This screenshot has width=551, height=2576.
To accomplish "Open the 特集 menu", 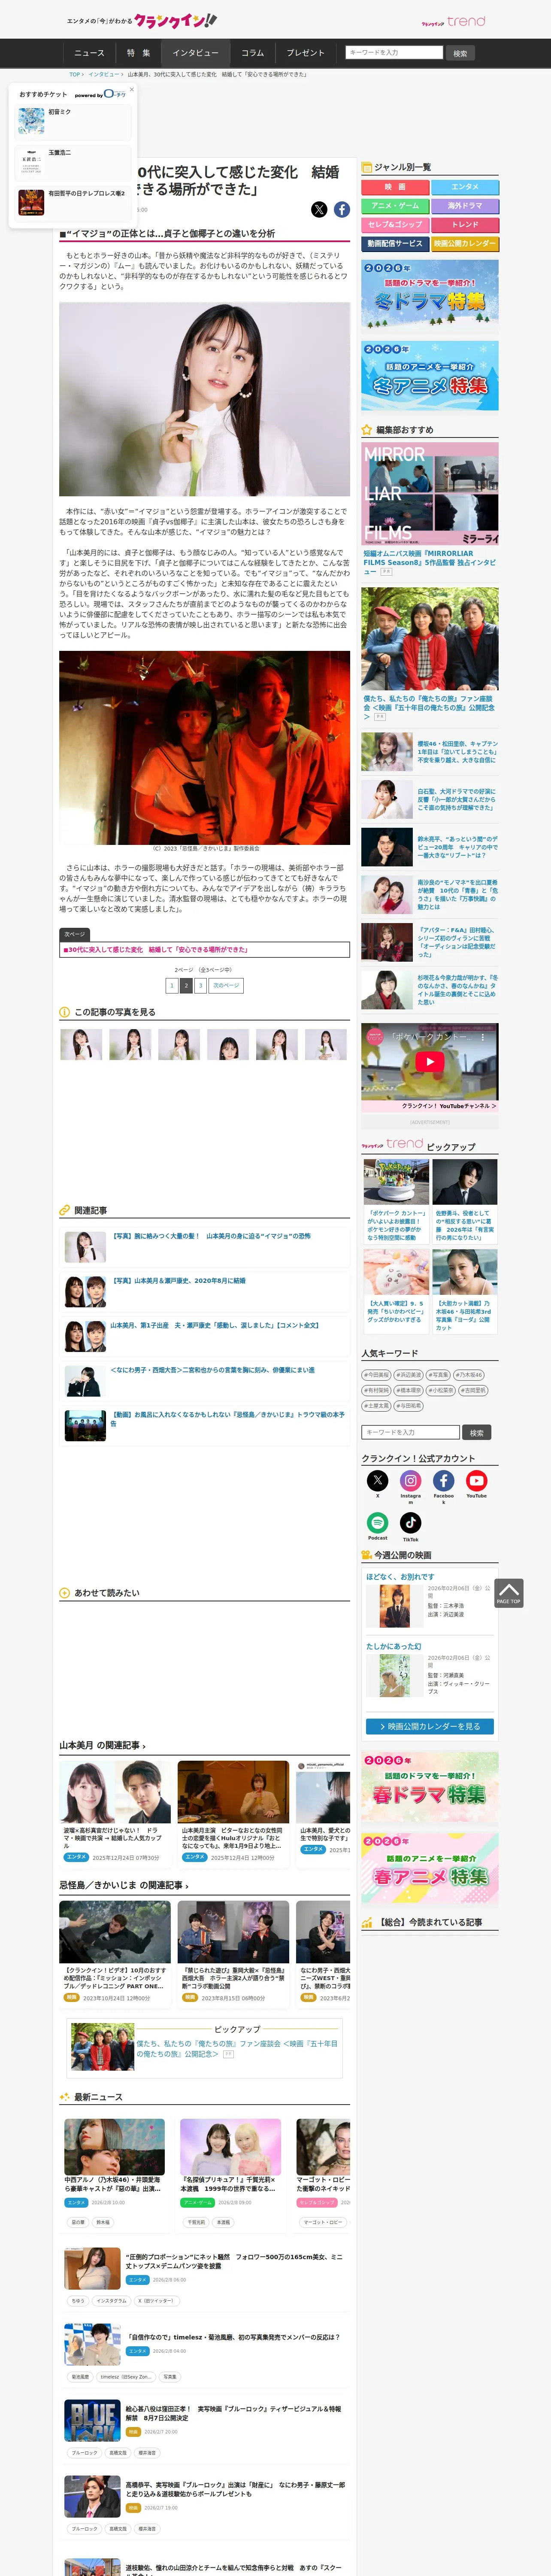I will (x=138, y=53).
